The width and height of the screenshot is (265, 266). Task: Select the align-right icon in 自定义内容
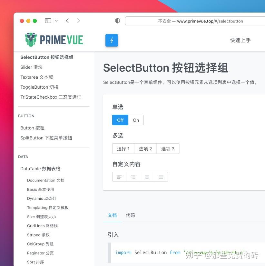pos(133,176)
